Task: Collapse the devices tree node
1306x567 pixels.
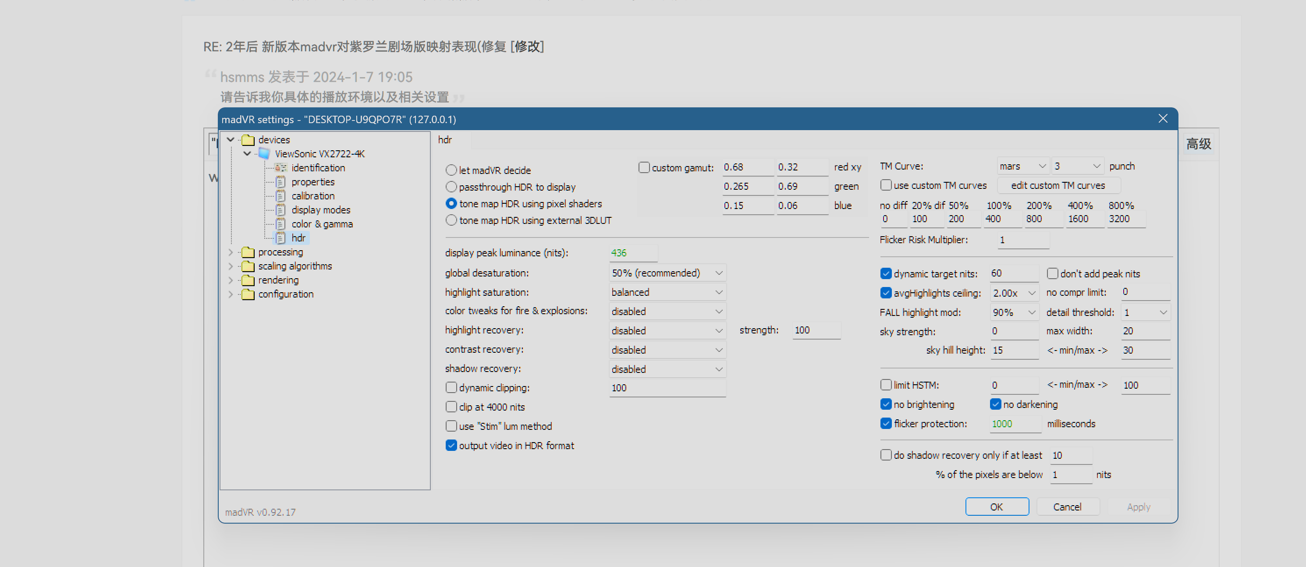Action: (x=231, y=139)
